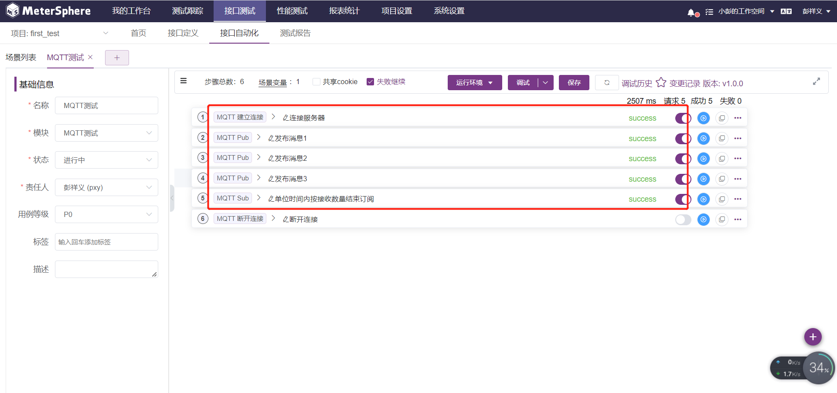Copy the MQTT 建立连接 step
The width and height of the screenshot is (837, 393).
tap(722, 118)
